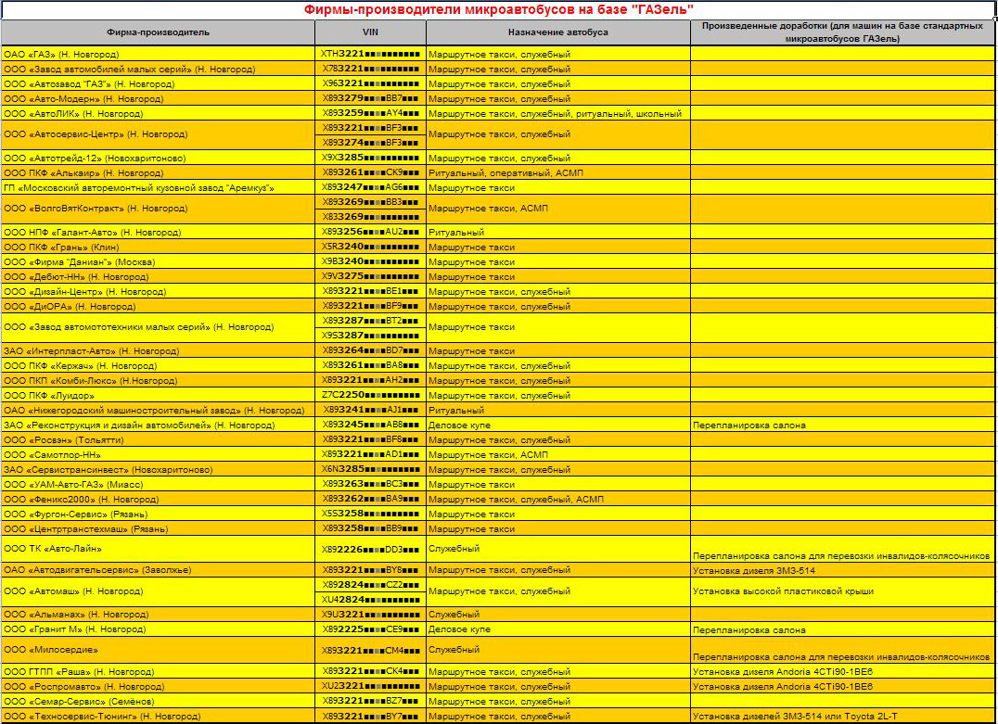The height and width of the screenshot is (724, 998).
Task: Select the ООО «Автомаш» cell
Action: point(158,591)
